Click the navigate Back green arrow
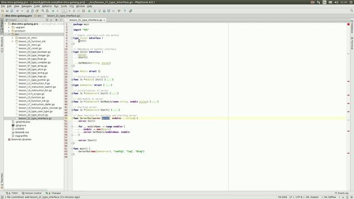 click(53, 11)
